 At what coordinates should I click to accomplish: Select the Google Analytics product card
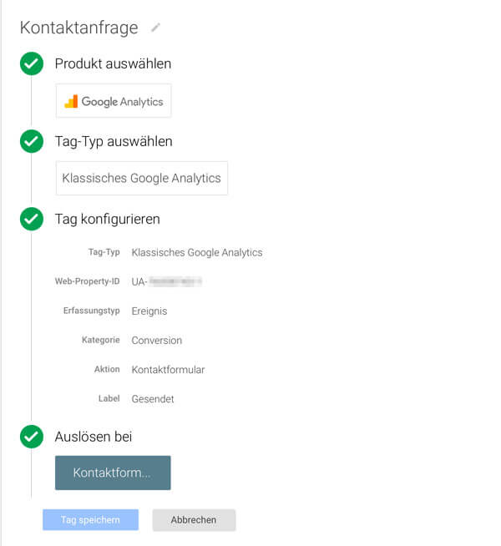coord(114,101)
